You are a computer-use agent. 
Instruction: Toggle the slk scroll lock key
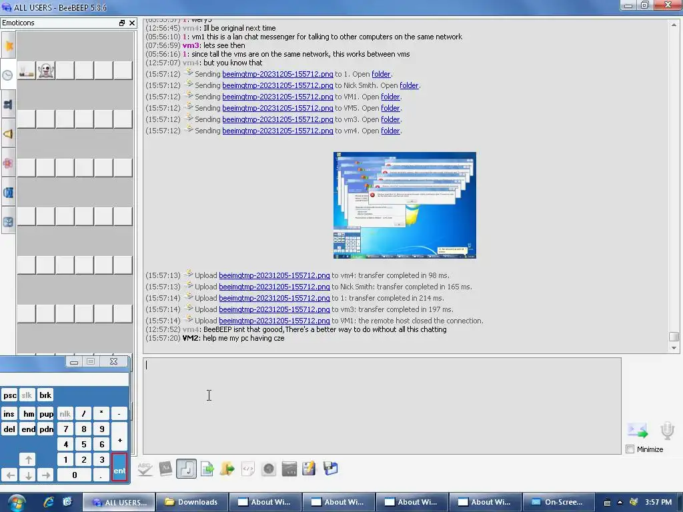pos(27,395)
